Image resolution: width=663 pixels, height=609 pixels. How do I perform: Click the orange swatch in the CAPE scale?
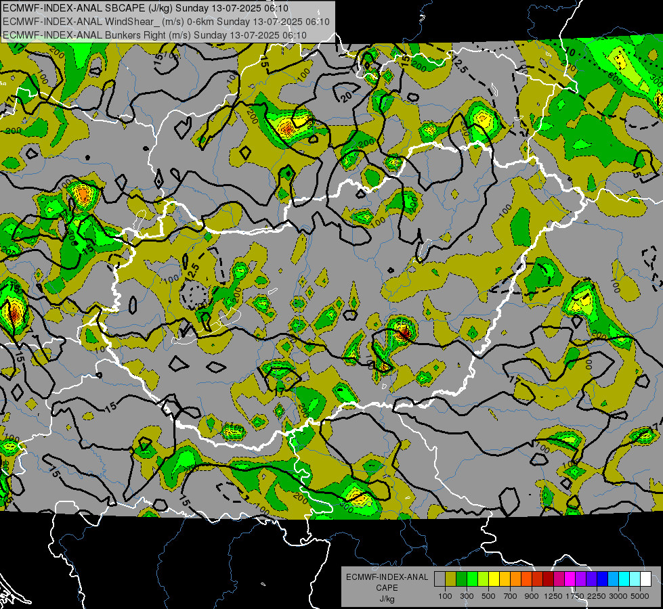click(516, 579)
